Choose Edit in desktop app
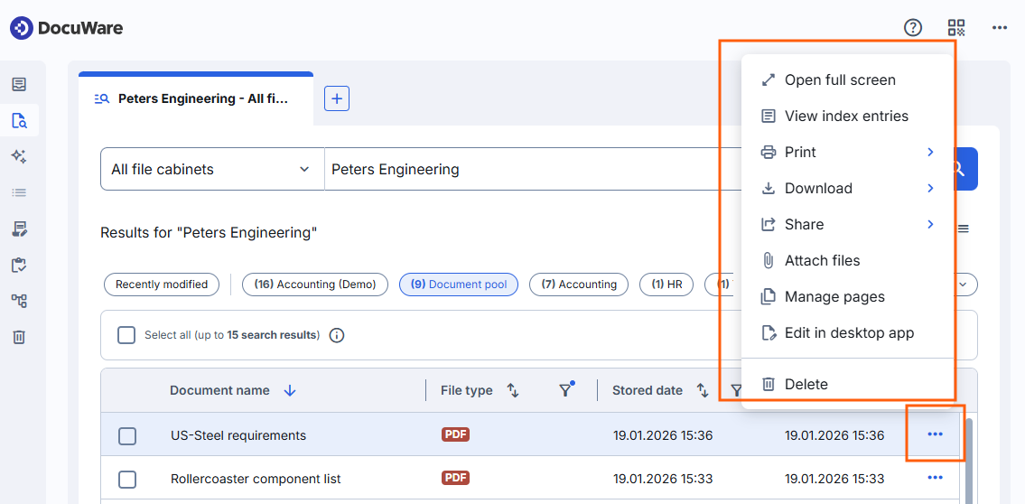This screenshot has height=504, width=1025. pos(848,332)
